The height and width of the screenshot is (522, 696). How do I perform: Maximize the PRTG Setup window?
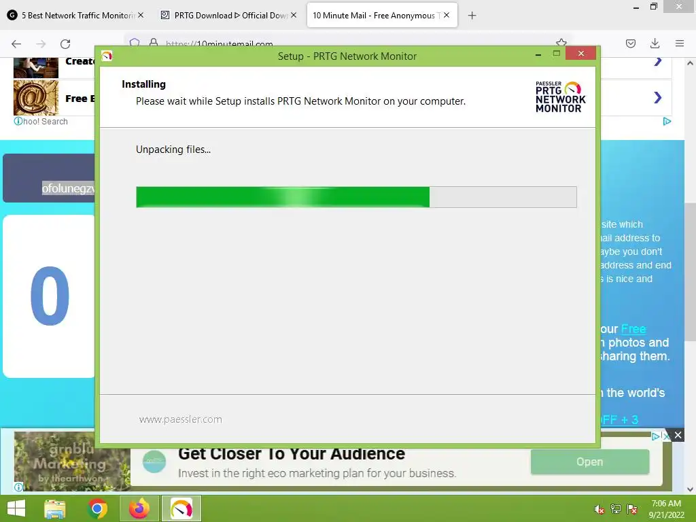(556, 53)
